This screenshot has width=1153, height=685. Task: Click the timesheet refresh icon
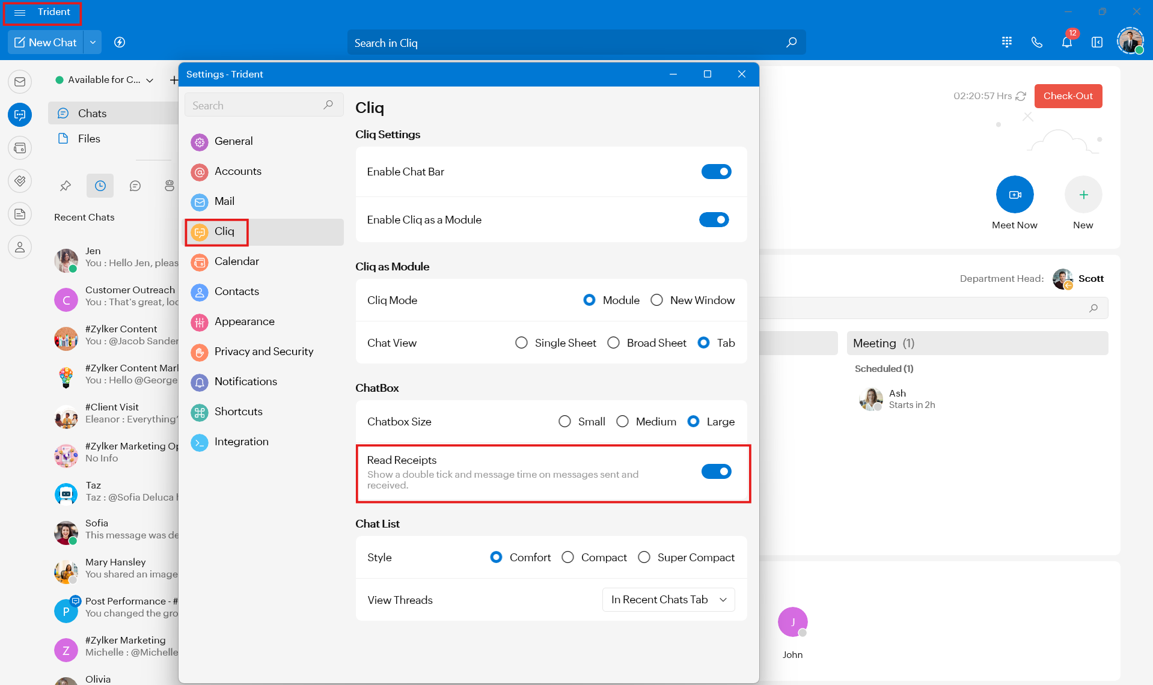(1021, 96)
